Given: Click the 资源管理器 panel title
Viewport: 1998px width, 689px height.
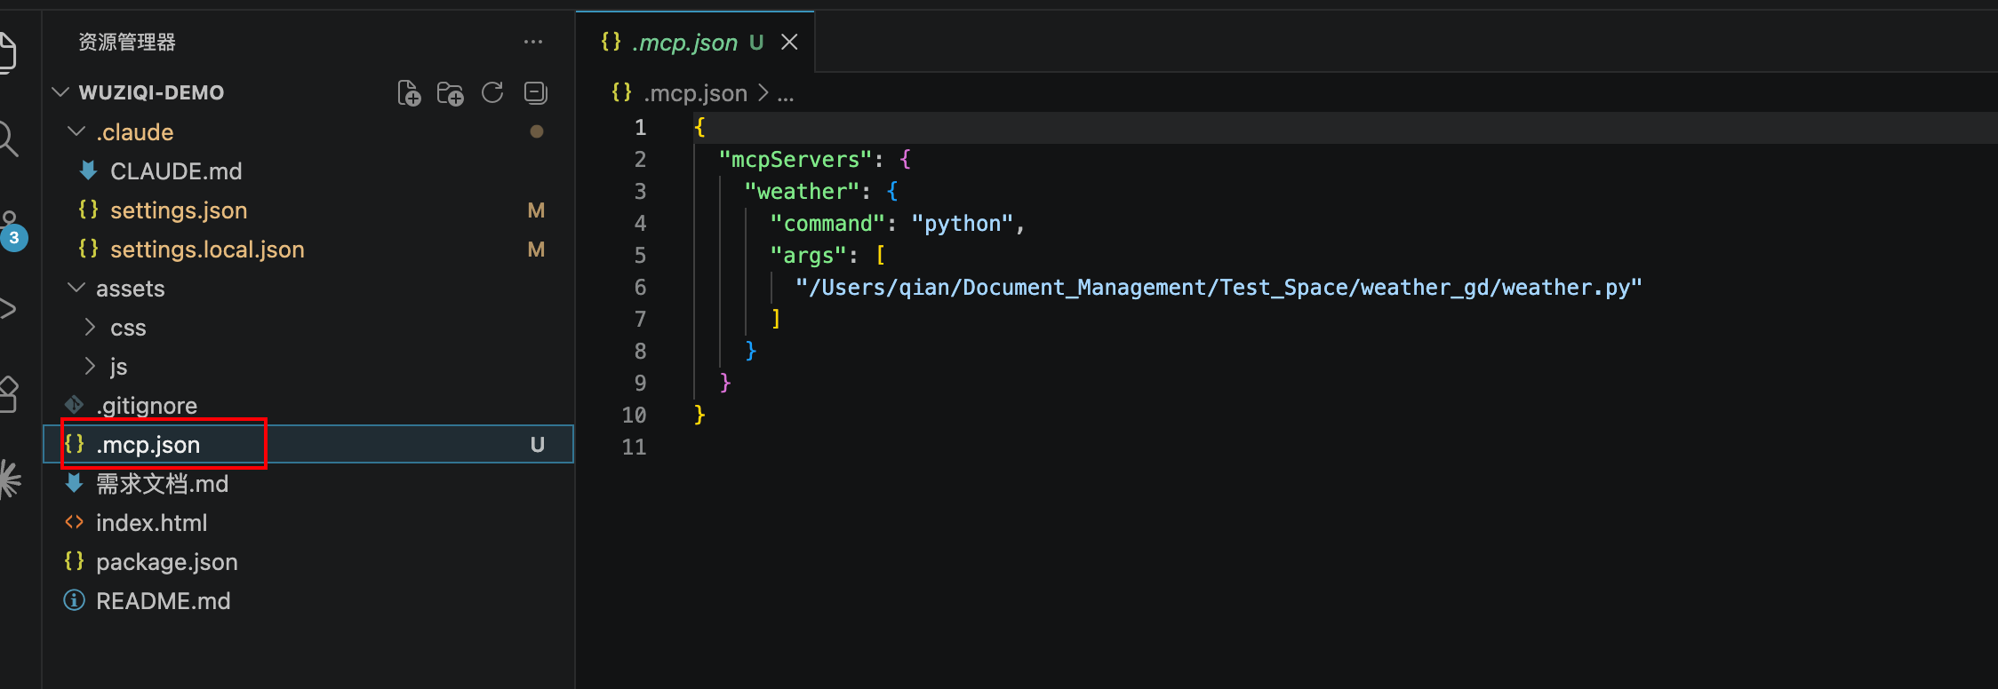Looking at the screenshot, I should [127, 42].
